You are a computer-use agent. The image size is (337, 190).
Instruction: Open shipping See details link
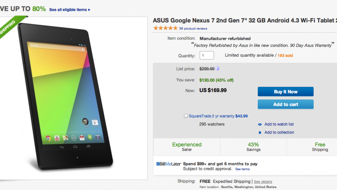(x=263, y=182)
